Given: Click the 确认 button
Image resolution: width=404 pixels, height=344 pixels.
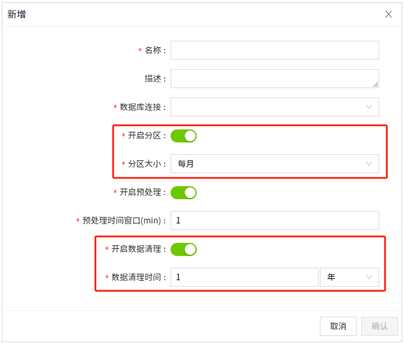Looking at the screenshot, I should pyautogui.click(x=380, y=326).
